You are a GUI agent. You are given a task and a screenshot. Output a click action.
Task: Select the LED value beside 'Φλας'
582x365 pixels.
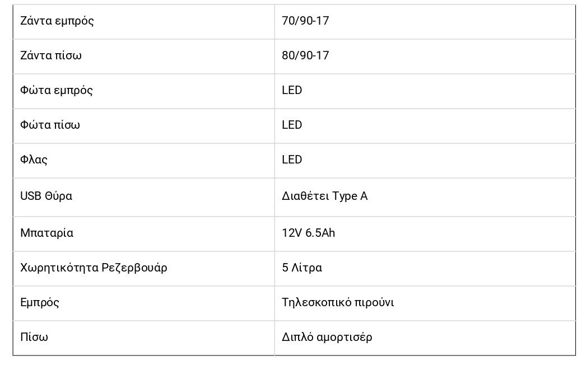click(x=292, y=160)
